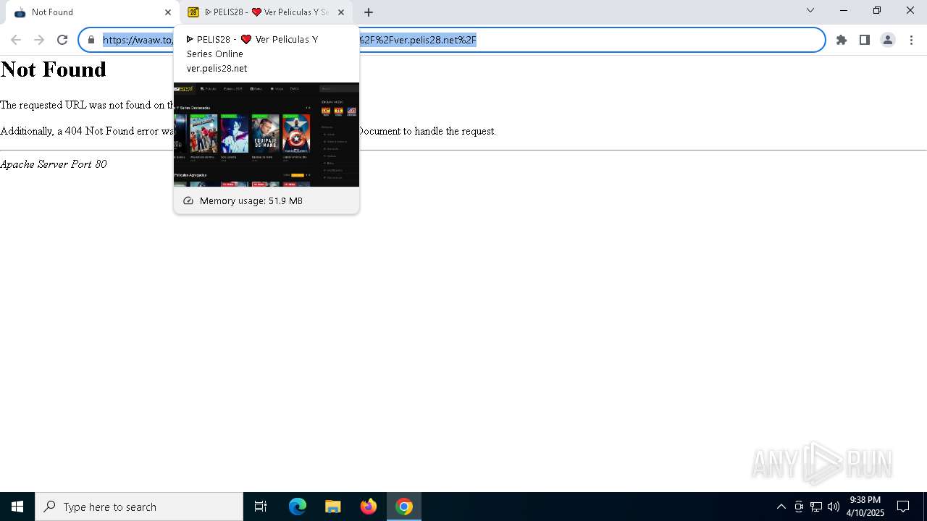927x521 pixels.
Task: Go forward to next page
Action: click(x=39, y=40)
